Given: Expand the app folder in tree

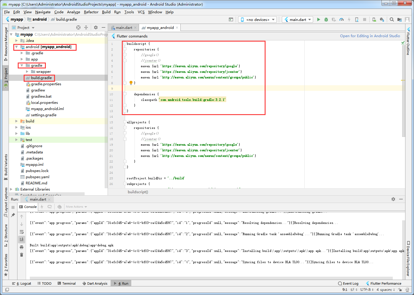Looking at the screenshot, I should pyautogui.click(x=22, y=59).
